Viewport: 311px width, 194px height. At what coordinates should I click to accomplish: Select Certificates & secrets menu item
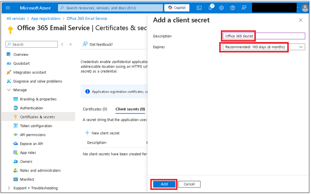pos(38,117)
